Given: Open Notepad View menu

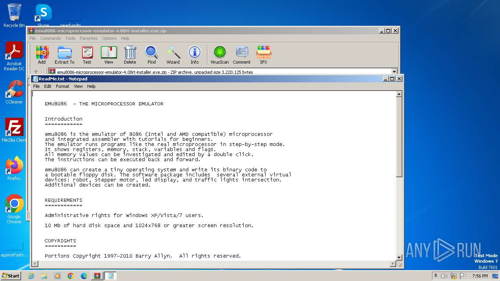Looking at the screenshot, I should [x=79, y=86].
